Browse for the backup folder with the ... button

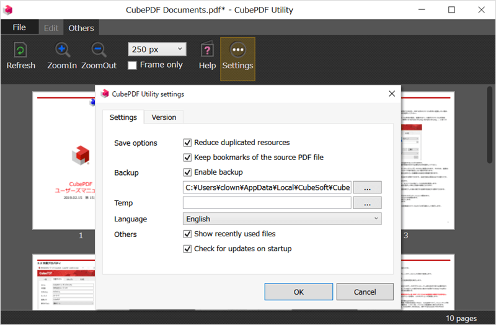pos(367,188)
